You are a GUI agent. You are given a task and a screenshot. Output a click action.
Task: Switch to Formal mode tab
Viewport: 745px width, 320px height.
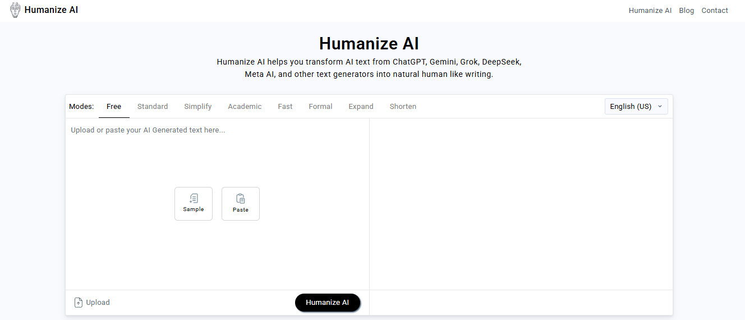pos(320,106)
